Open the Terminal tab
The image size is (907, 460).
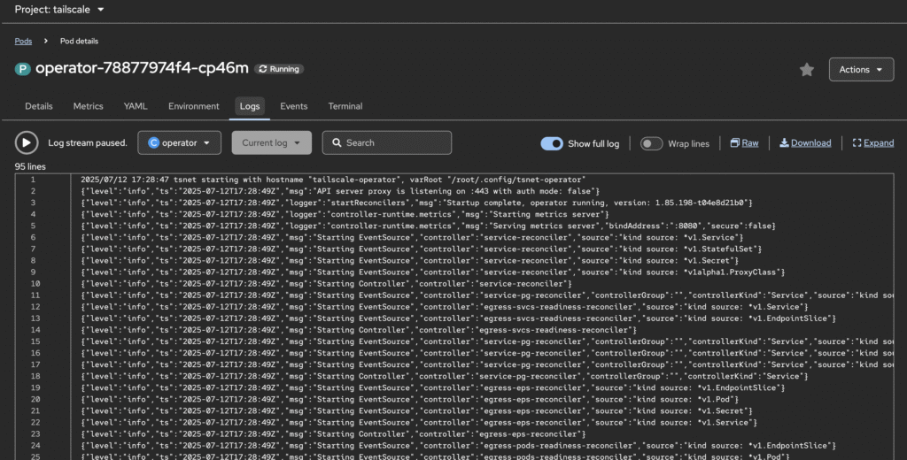point(345,106)
